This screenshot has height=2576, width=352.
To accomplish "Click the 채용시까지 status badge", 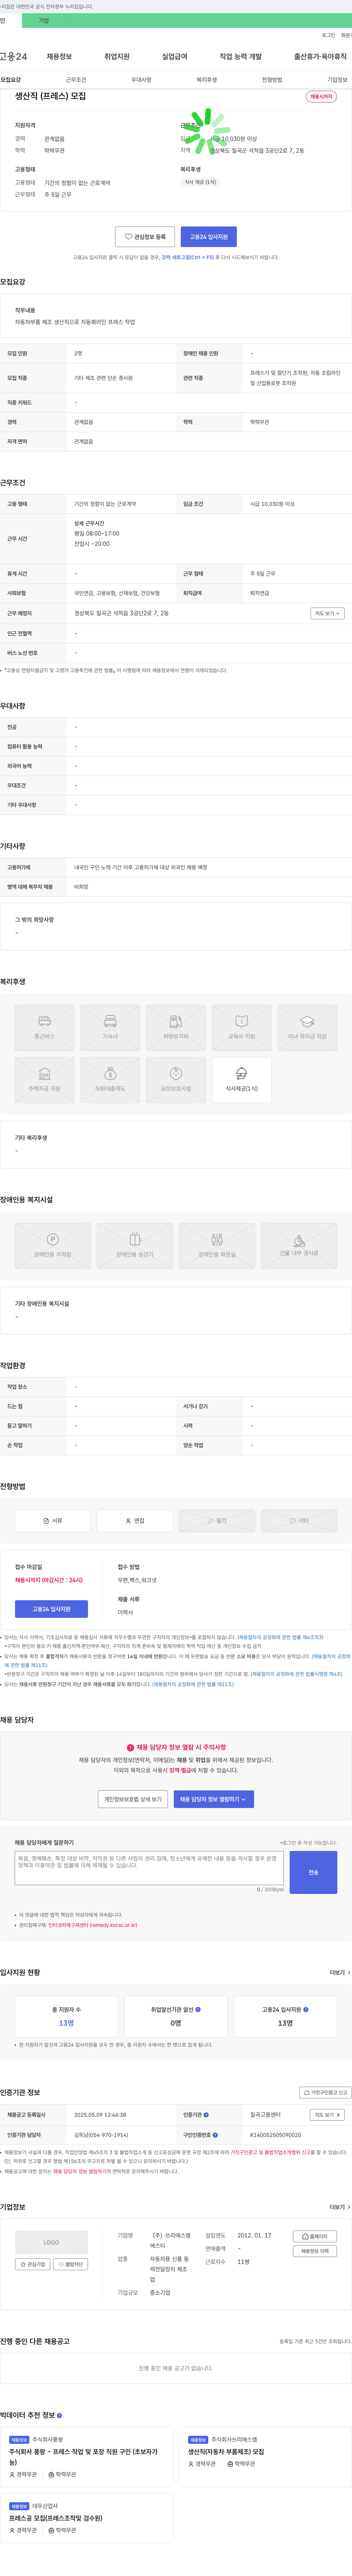I will click(321, 97).
